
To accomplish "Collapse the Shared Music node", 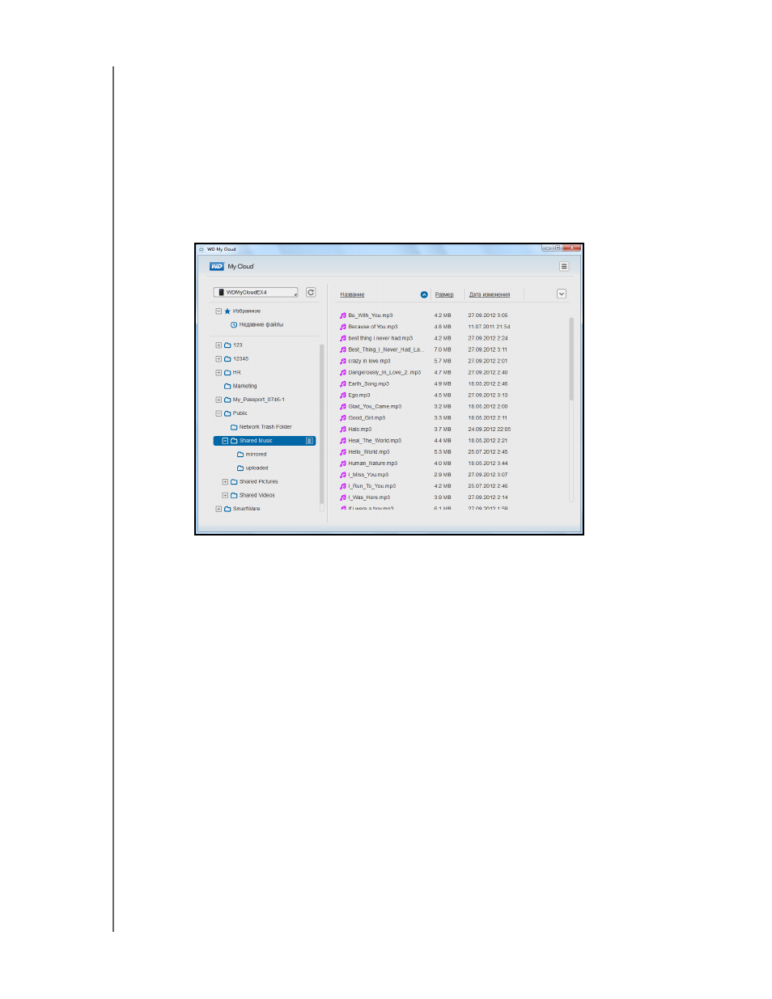I will pyautogui.click(x=225, y=441).
